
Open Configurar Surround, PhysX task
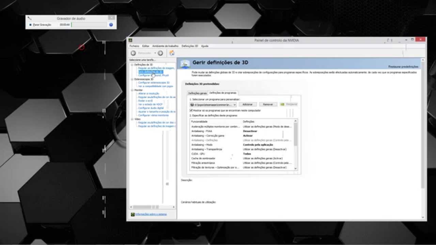[x=154, y=75]
